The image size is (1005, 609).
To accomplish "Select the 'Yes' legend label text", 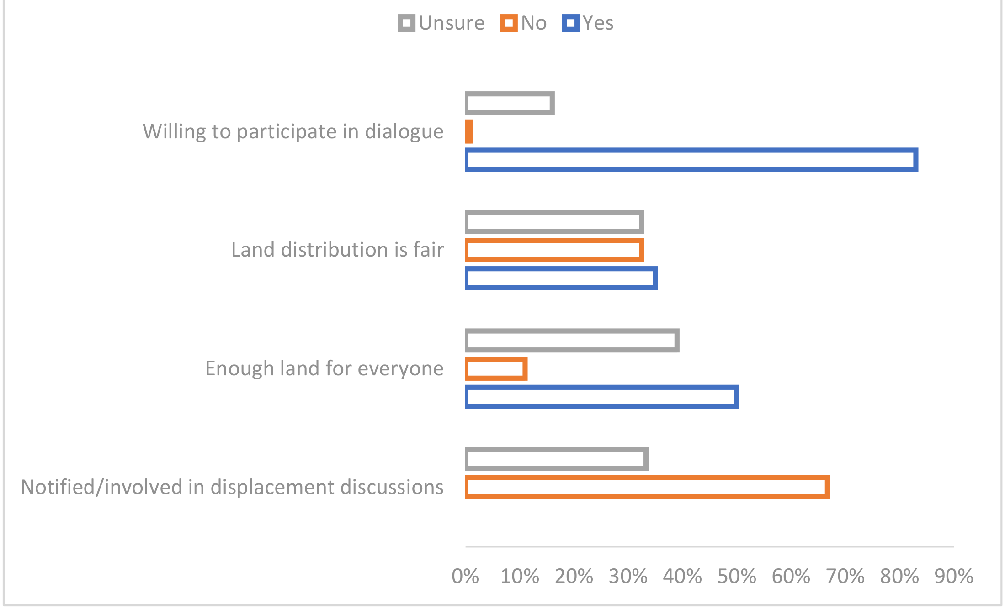I will [598, 23].
